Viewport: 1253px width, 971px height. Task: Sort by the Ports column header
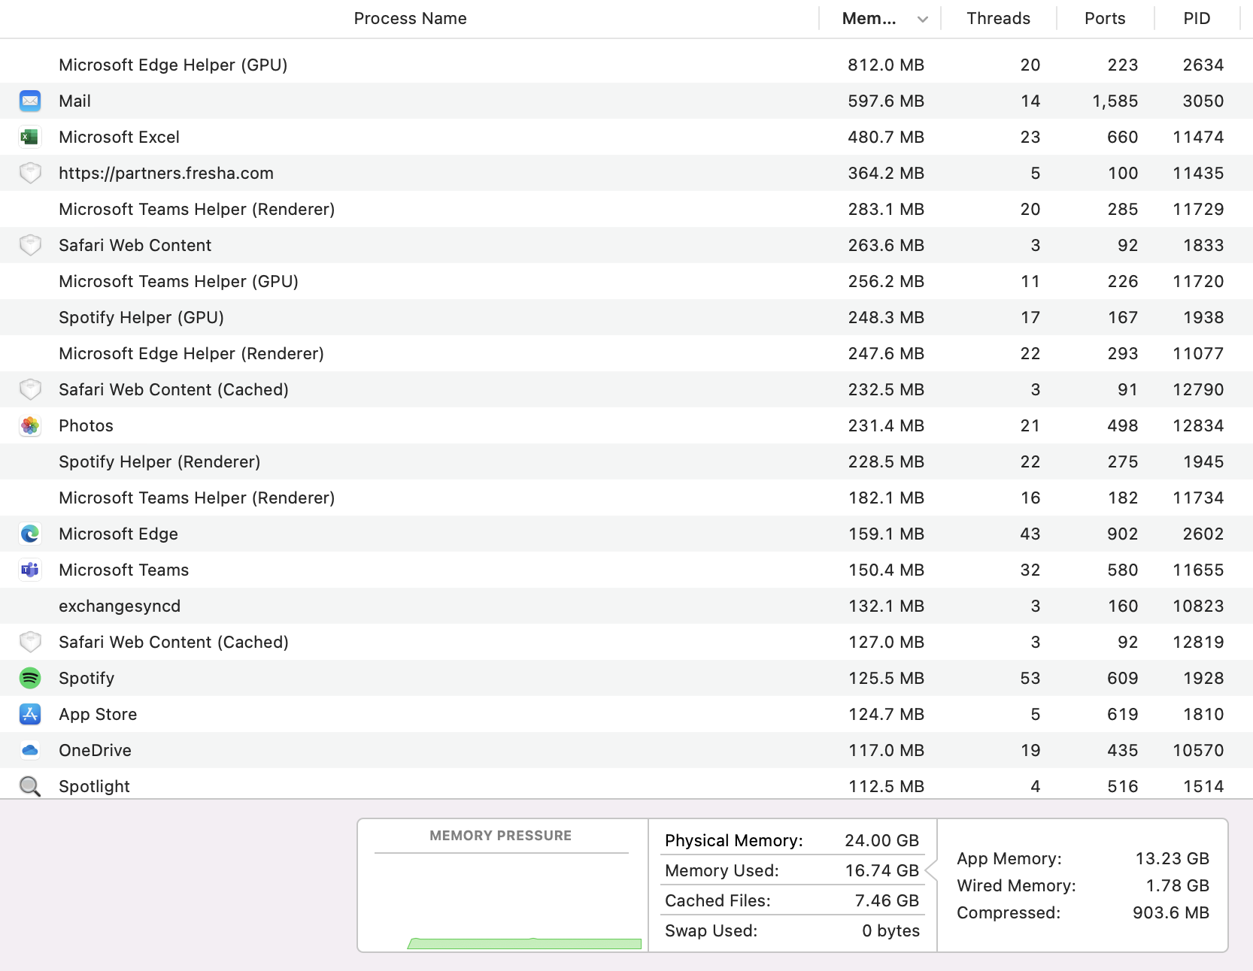point(1105,19)
